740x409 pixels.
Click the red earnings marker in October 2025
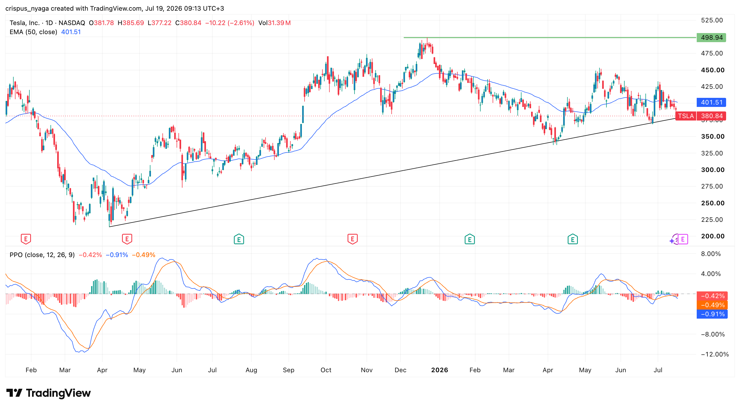[x=352, y=239]
